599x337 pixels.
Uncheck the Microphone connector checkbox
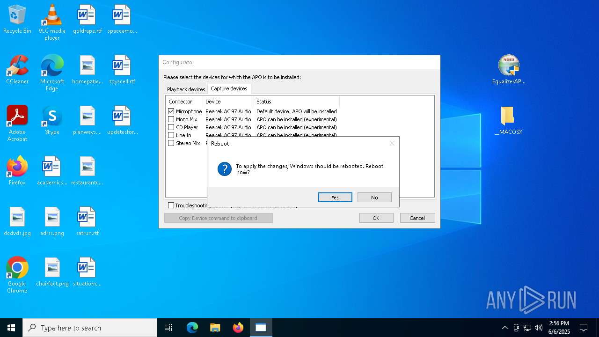point(171,111)
